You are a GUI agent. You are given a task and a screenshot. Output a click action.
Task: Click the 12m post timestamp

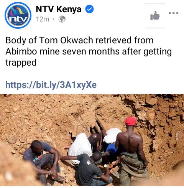(43, 19)
